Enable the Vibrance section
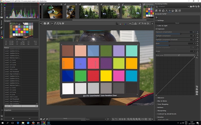Image resolution: width=201 pixels, height=125 pixels. tap(156, 98)
